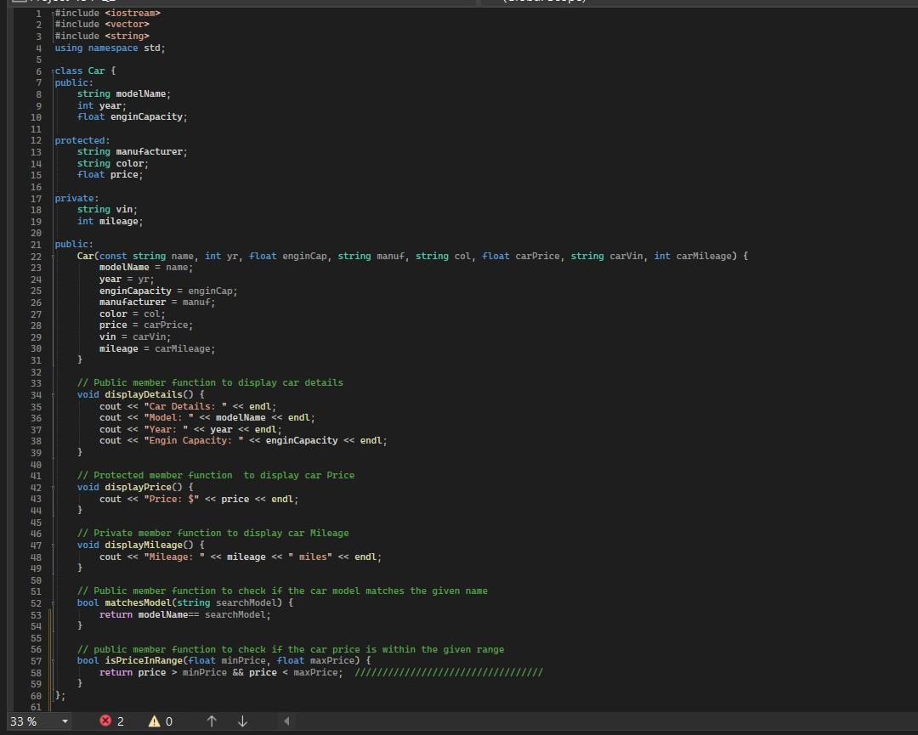Click the long slash comment on line 58
Viewport: 918px width, 735px height.
449,672
